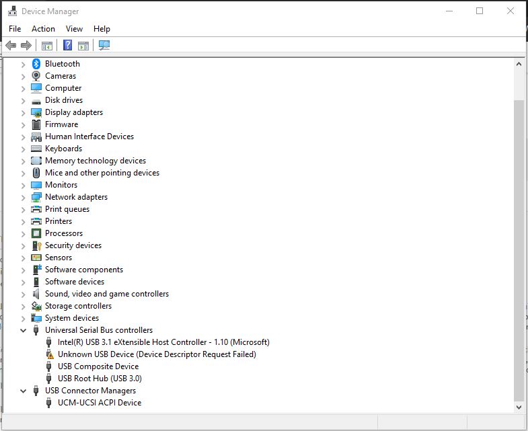Select USB Composite Device

point(98,366)
